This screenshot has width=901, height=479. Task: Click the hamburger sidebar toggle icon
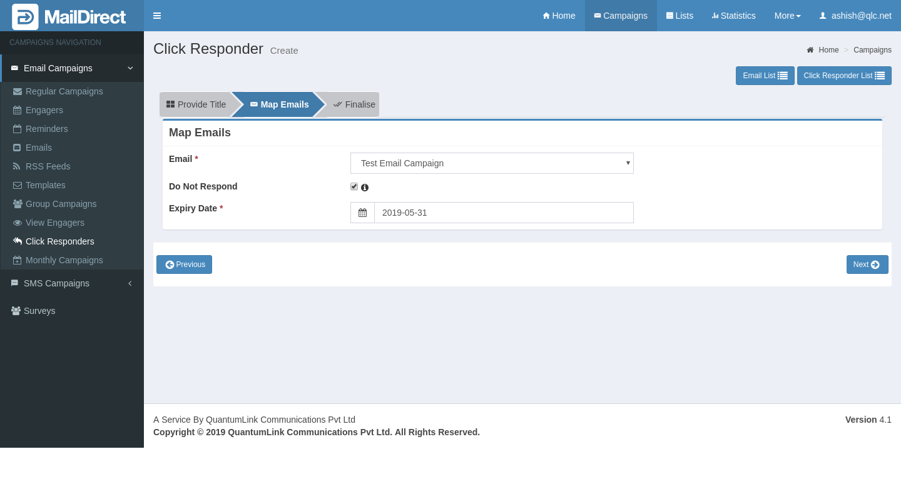[157, 16]
